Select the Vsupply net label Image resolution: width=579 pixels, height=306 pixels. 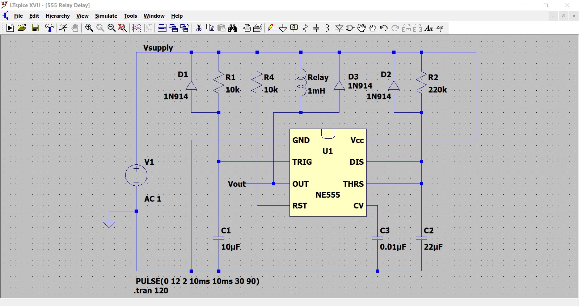click(x=158, y=48)
